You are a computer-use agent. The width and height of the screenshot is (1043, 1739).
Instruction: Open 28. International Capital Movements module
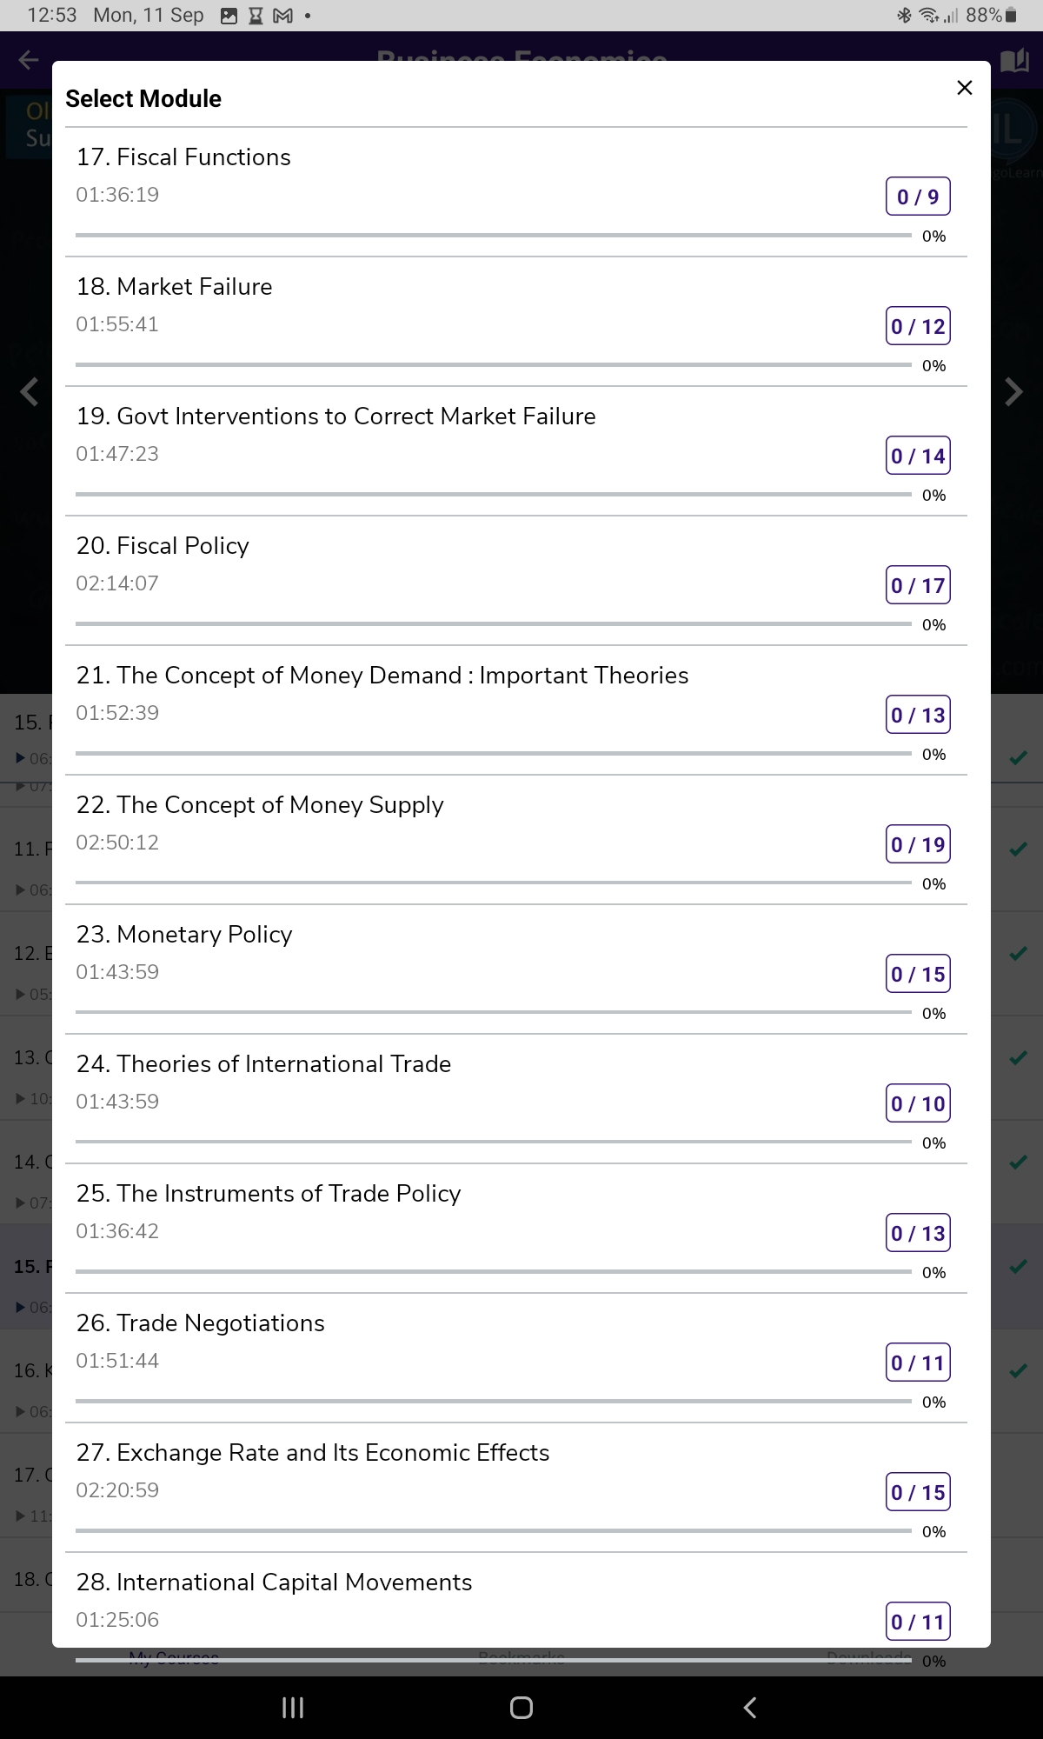click(274, 1582)
